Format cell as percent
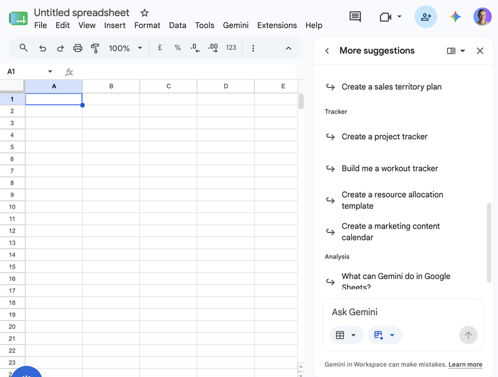This screenshot has width=498, height=377. pos(177,48)
